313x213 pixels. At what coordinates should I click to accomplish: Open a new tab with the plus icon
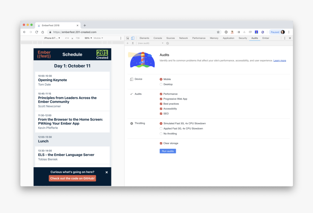coord(85,25)
